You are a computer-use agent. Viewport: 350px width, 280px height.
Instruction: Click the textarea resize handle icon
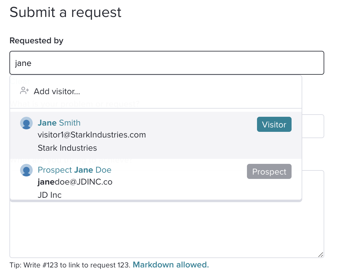(x=320, y=255)
